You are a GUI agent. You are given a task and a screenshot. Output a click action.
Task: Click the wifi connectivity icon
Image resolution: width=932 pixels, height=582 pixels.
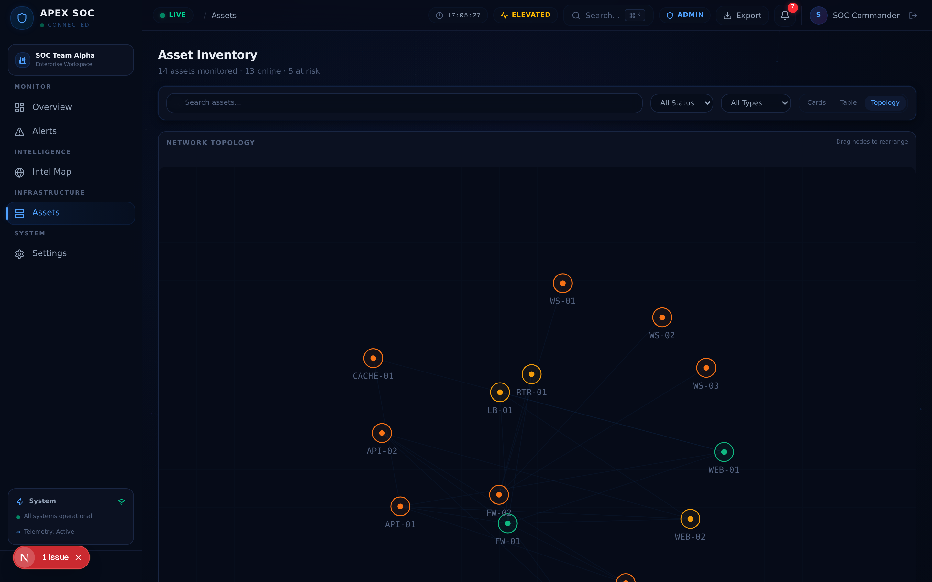tap(122, 501)
